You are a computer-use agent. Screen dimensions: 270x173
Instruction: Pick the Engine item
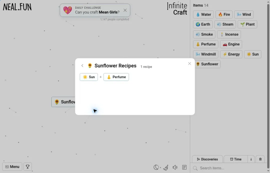click(231, 44)
